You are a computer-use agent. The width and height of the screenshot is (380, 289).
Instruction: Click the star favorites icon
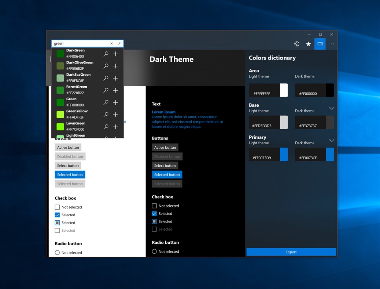pos(308,44)
